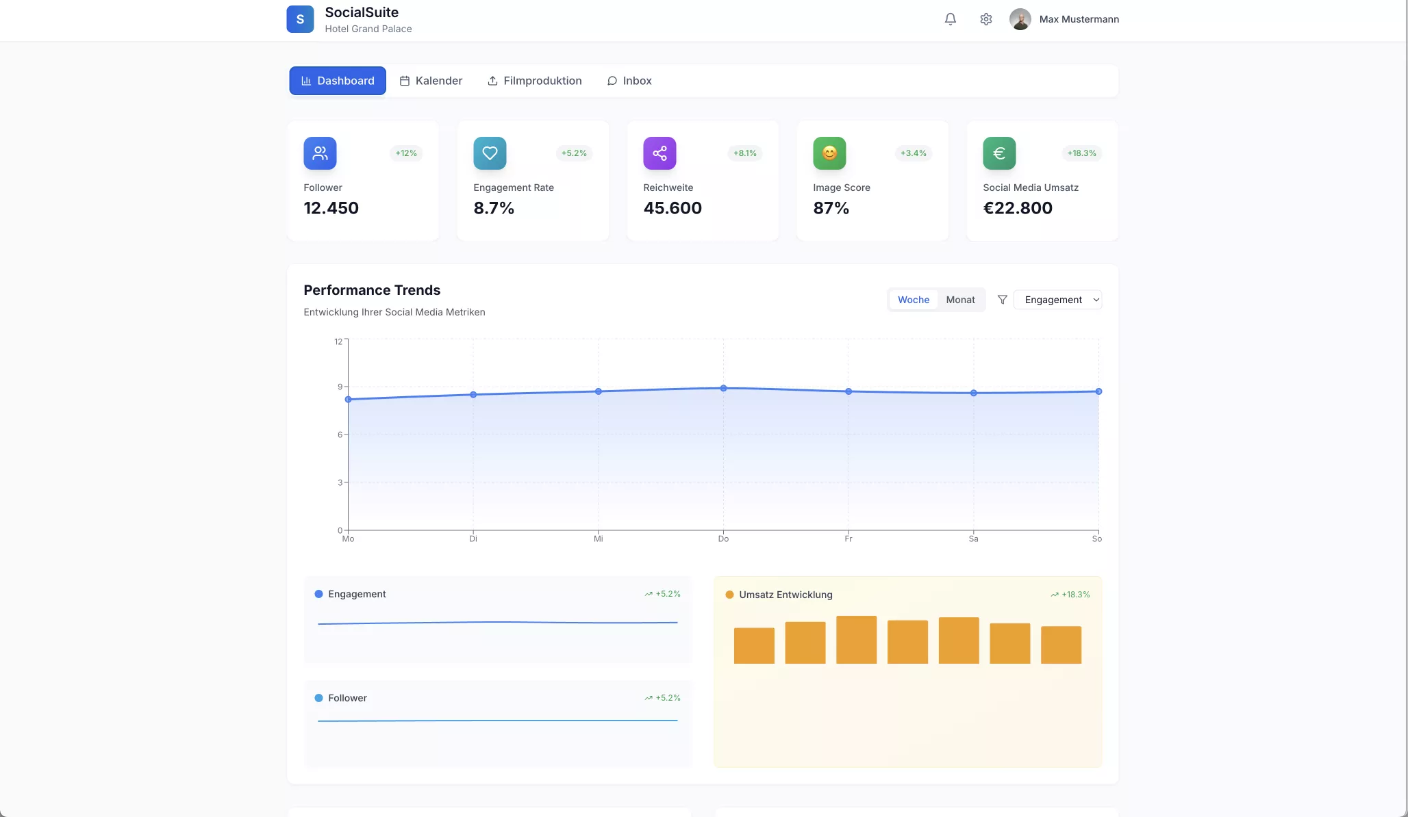
Task: Switch to the Filmproduktion tab
Action: click(534, 81)
